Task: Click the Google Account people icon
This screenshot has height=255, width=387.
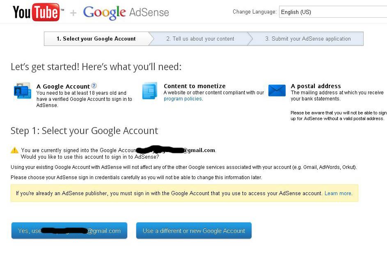Action: click(22, 91)
